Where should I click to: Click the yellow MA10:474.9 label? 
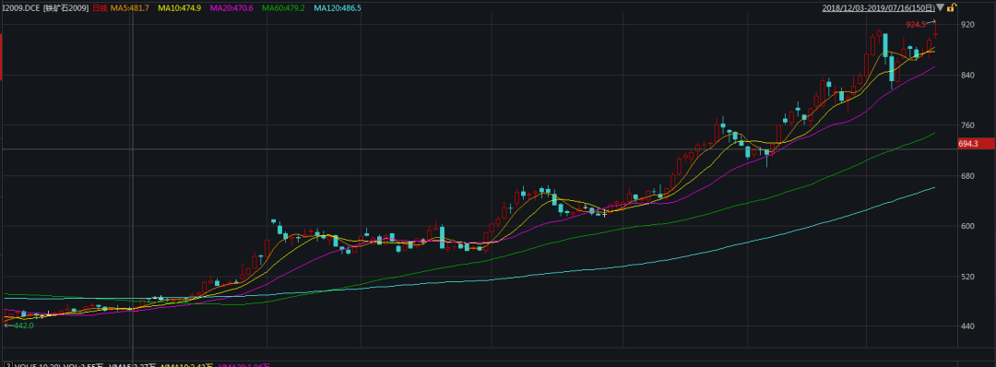click(179, 7)
